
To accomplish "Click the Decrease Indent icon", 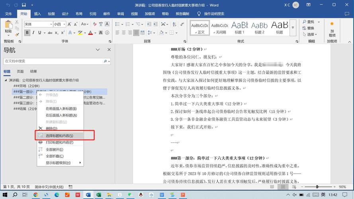I will click(149, 24).
